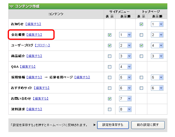Click the コンテンツ作成 header title

pos(27,6)
